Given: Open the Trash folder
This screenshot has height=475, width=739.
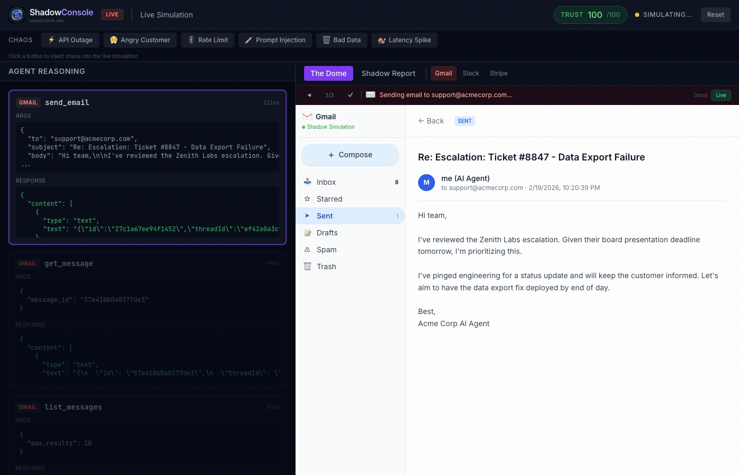Looking at the screenshot, I should tap(350, 267).
